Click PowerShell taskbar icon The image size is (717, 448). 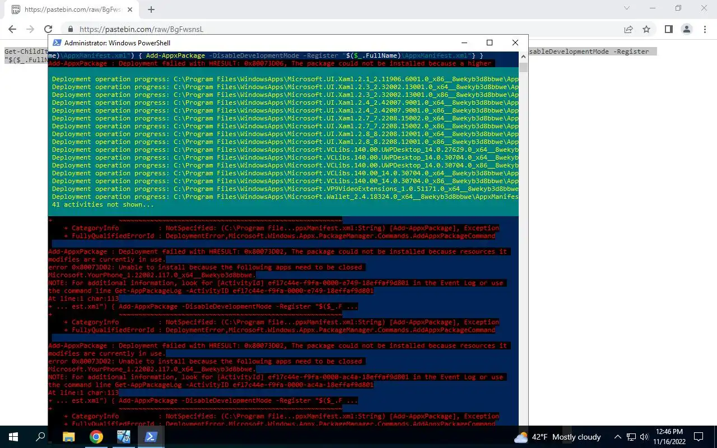point(151,437)
